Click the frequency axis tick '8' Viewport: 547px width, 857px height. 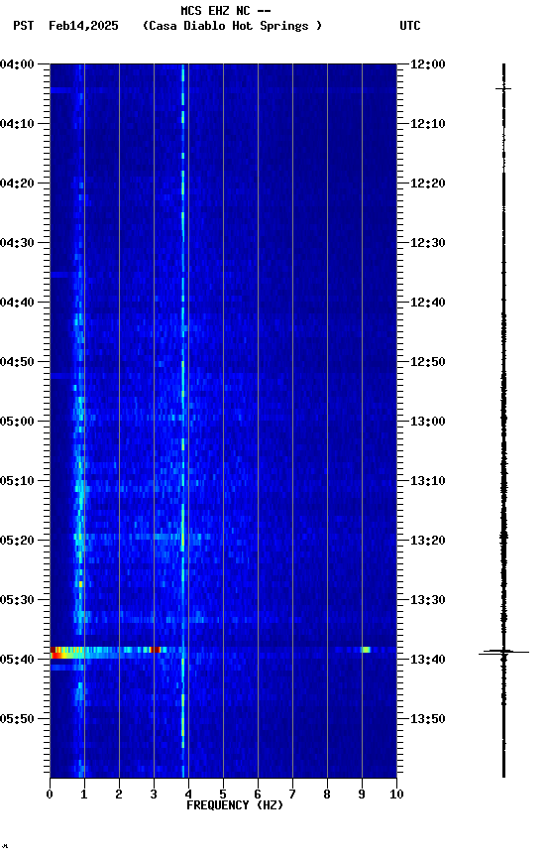[327, 795]
